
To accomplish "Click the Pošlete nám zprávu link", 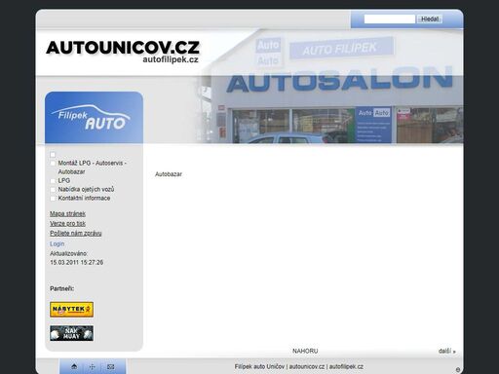I will [76, 233].
